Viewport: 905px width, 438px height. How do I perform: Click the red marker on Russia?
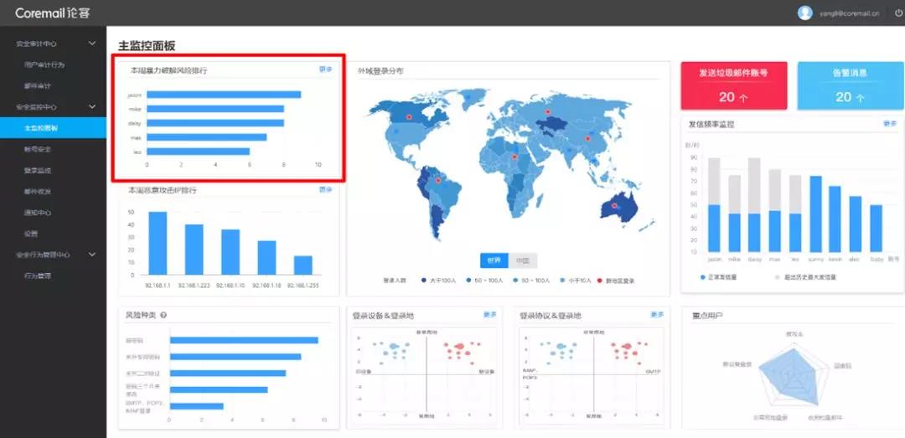point(548,111)
